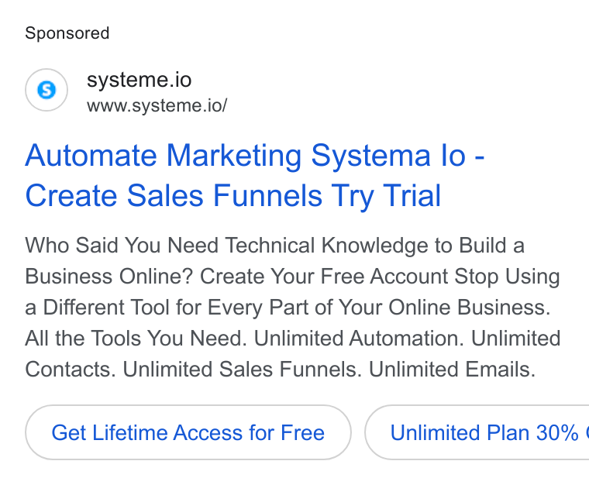Open the Automate Marketing Systema Io headline
This screenshot has height=485, width=589.
coord(255,156)
